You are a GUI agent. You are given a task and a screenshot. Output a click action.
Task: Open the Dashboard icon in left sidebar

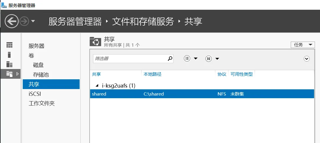[9, 45]
